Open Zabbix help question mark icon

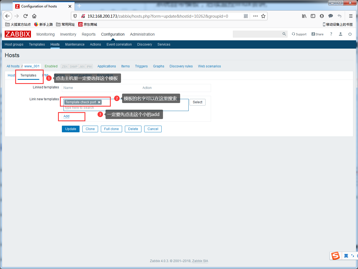pos(331,34)
